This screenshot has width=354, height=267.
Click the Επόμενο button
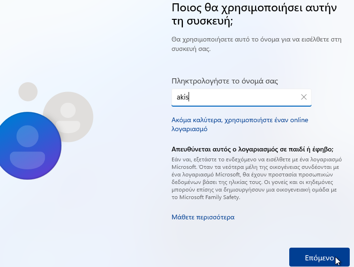click(319, 258)
